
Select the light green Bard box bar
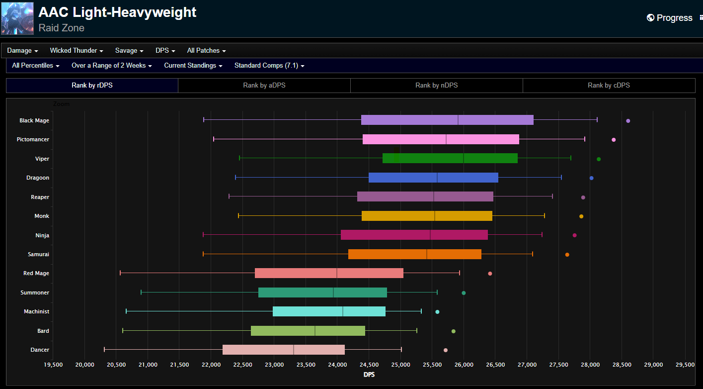point(308,331)
